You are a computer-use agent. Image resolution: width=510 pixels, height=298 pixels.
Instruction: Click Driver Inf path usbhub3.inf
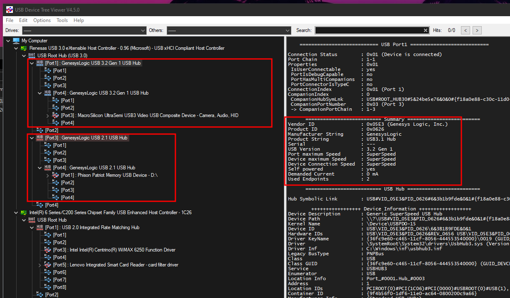(x=404, y=249)
